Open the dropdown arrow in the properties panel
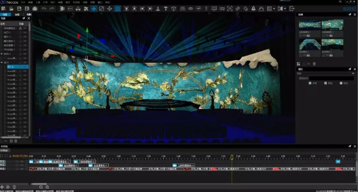The height and width of the screenshot is (192, 358). click(353, 74)
